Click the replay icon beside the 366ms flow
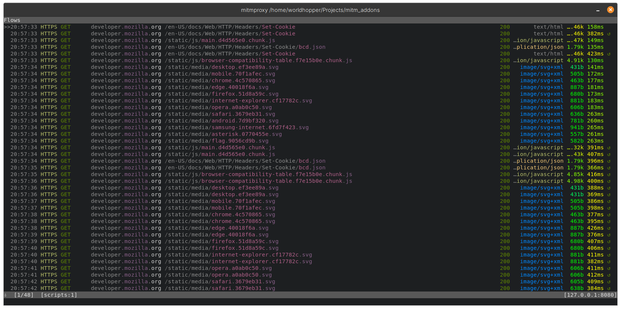This screenshot has height=309, width=621. 609,168
